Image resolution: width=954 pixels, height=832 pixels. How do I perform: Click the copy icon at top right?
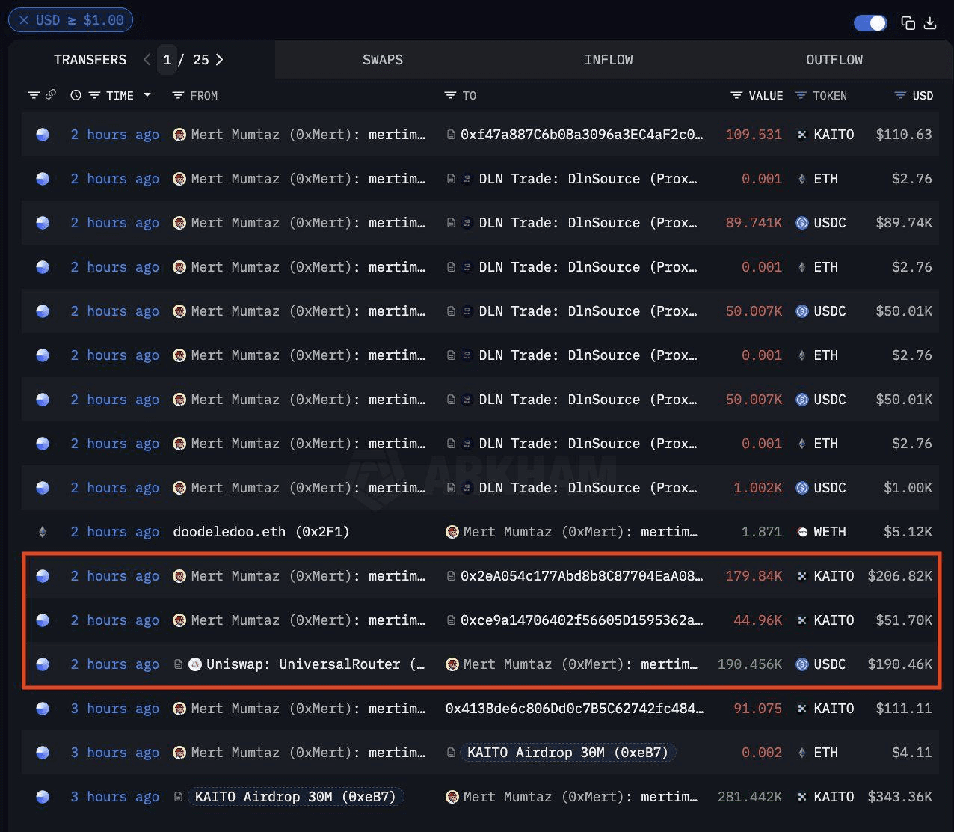(x=908, y=23)
